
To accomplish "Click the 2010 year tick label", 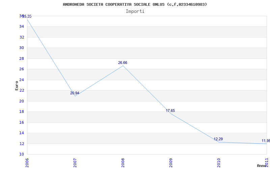I will point(219,163).
